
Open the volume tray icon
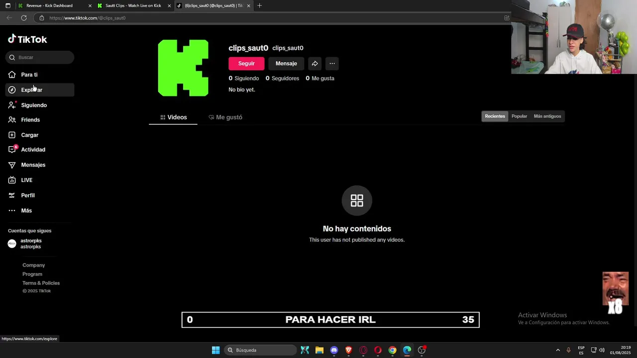coord(602,350)
